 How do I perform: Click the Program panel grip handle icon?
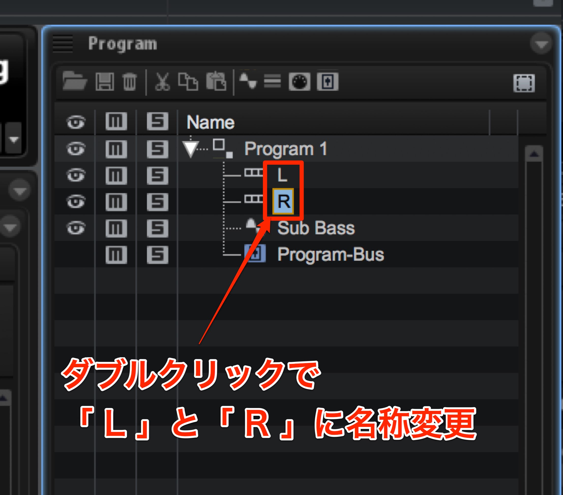(63, 43)
